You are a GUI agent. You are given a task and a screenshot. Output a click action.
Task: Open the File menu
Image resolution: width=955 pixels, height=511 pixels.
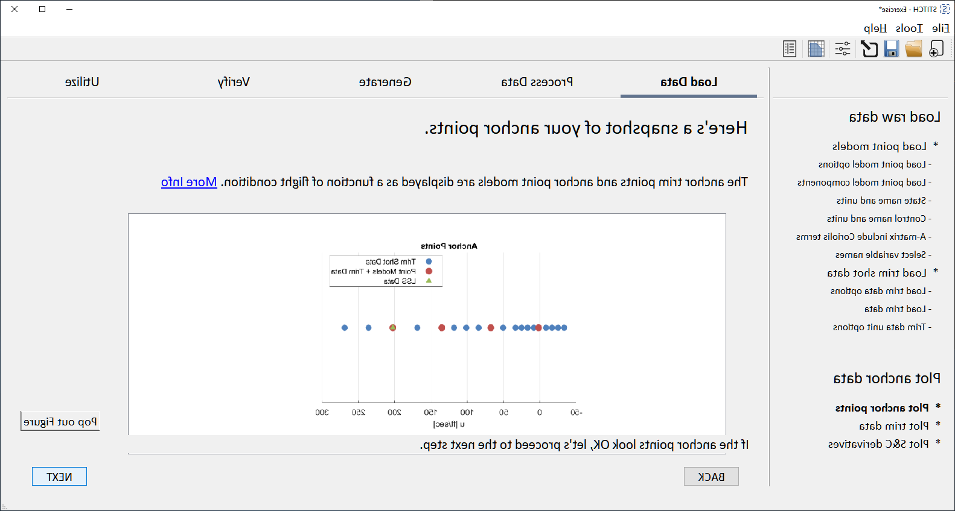pos(941,28)
